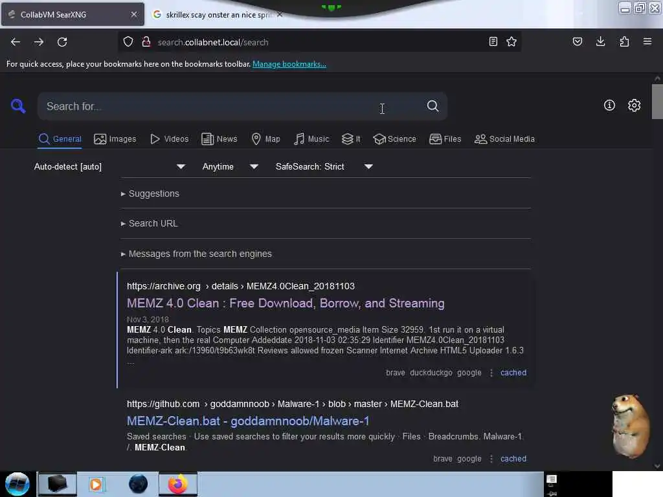Select the Videos search category
The width and height of the screenshot is (663, 497).
pyautogui.click(x=169, y=139)
